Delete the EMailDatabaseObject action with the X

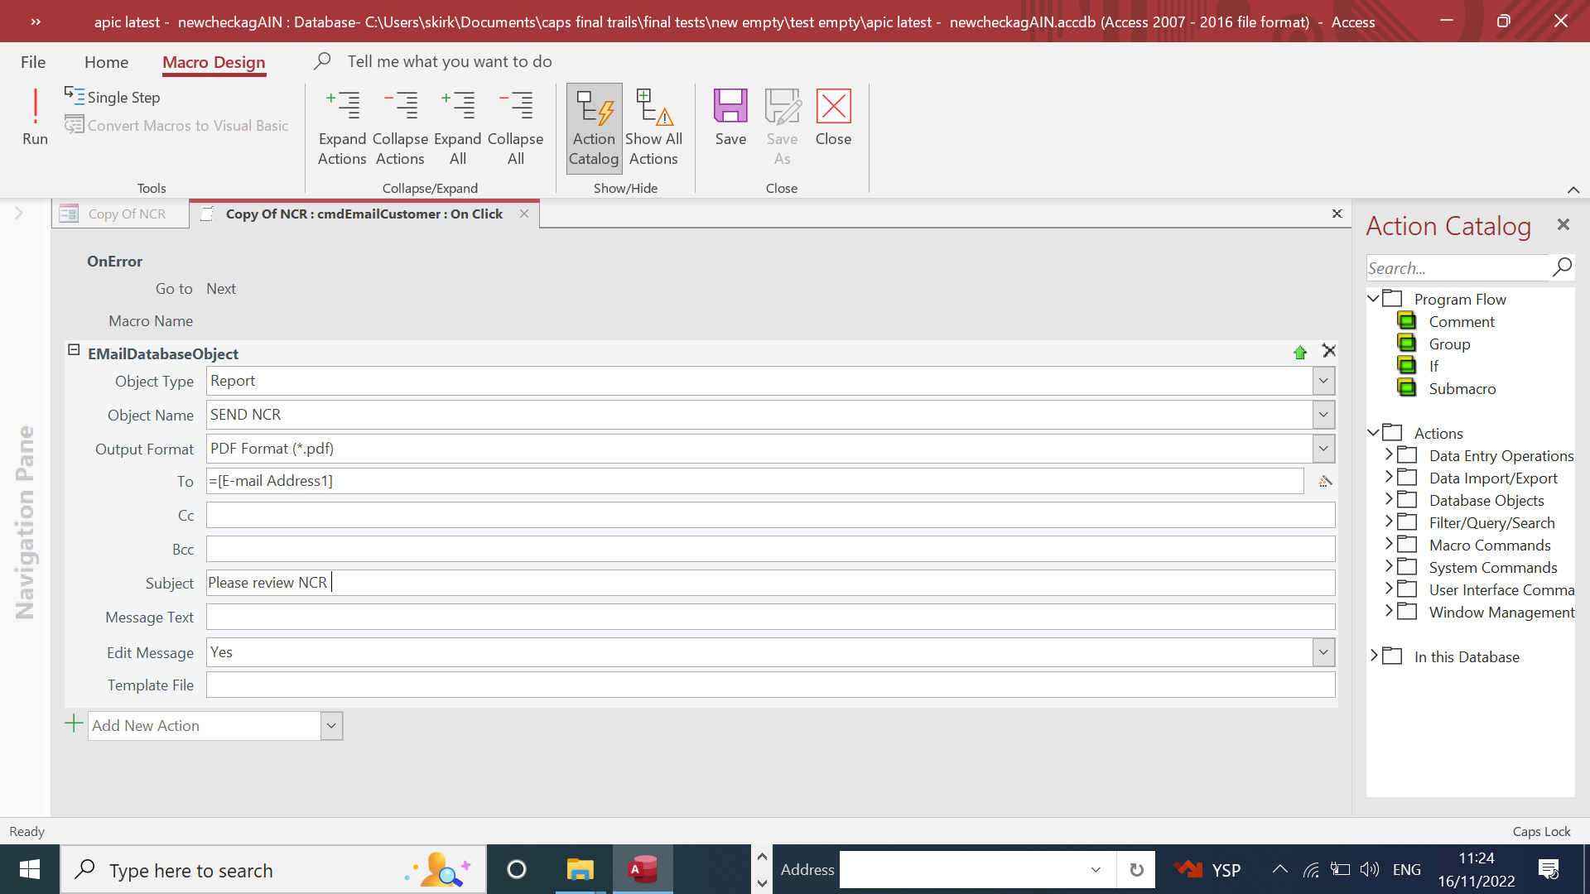click(1329, 351)
